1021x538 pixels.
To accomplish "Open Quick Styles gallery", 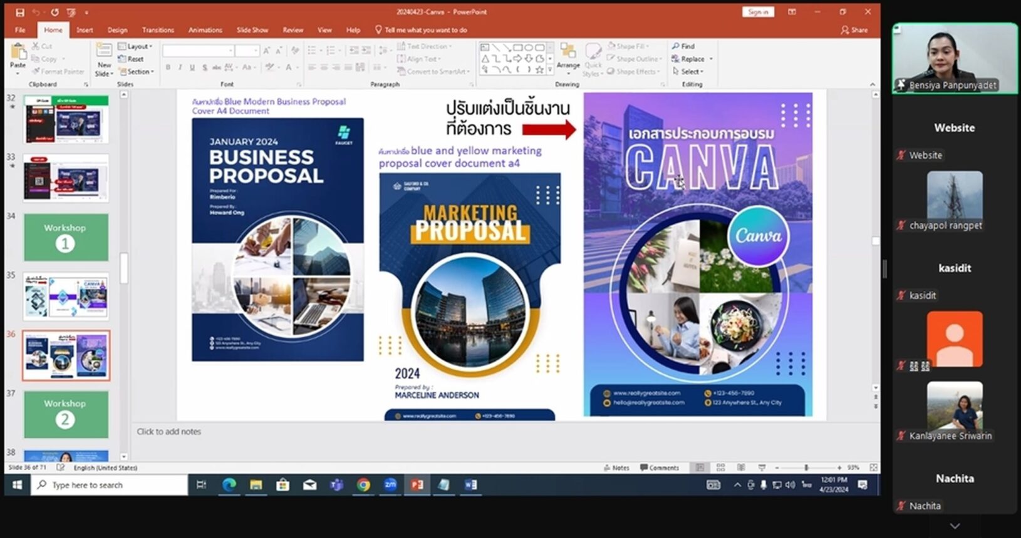I will [593, 60].
